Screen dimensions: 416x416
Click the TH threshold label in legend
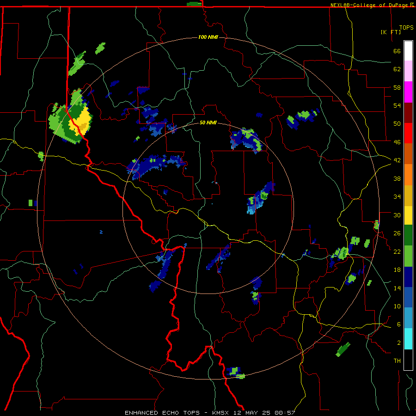(397, 361)
